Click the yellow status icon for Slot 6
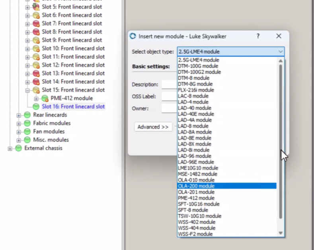Screen dimensions: 314x250 pos(36,15)
